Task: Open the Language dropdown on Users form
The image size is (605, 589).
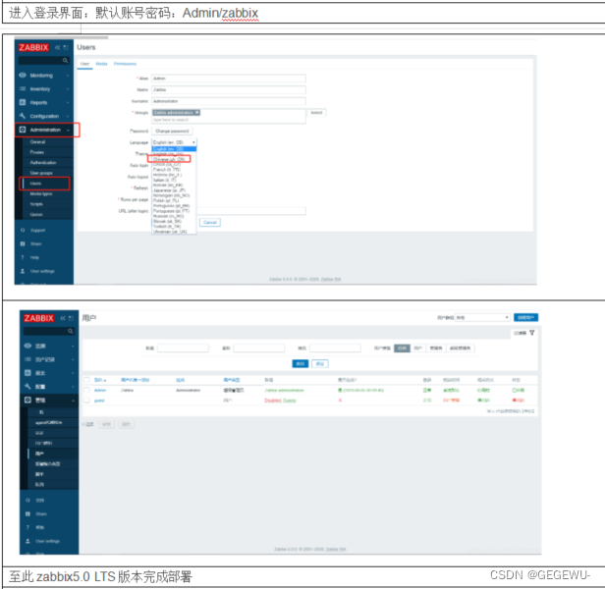Action: tap(174, 142)
